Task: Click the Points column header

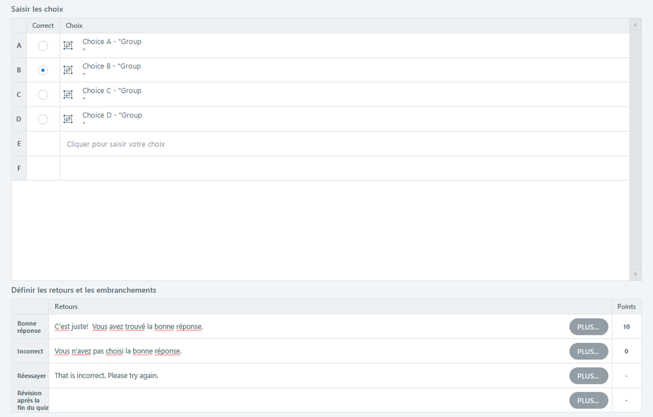Action: click(626, 307)
